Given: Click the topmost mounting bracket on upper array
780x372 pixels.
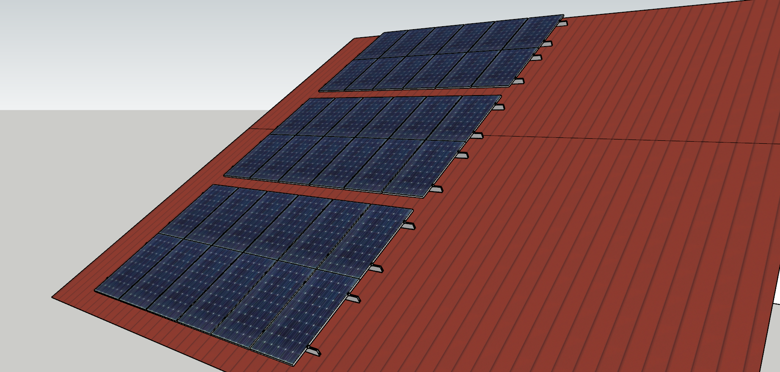Looking at the screenshot, I should point(562,24).
